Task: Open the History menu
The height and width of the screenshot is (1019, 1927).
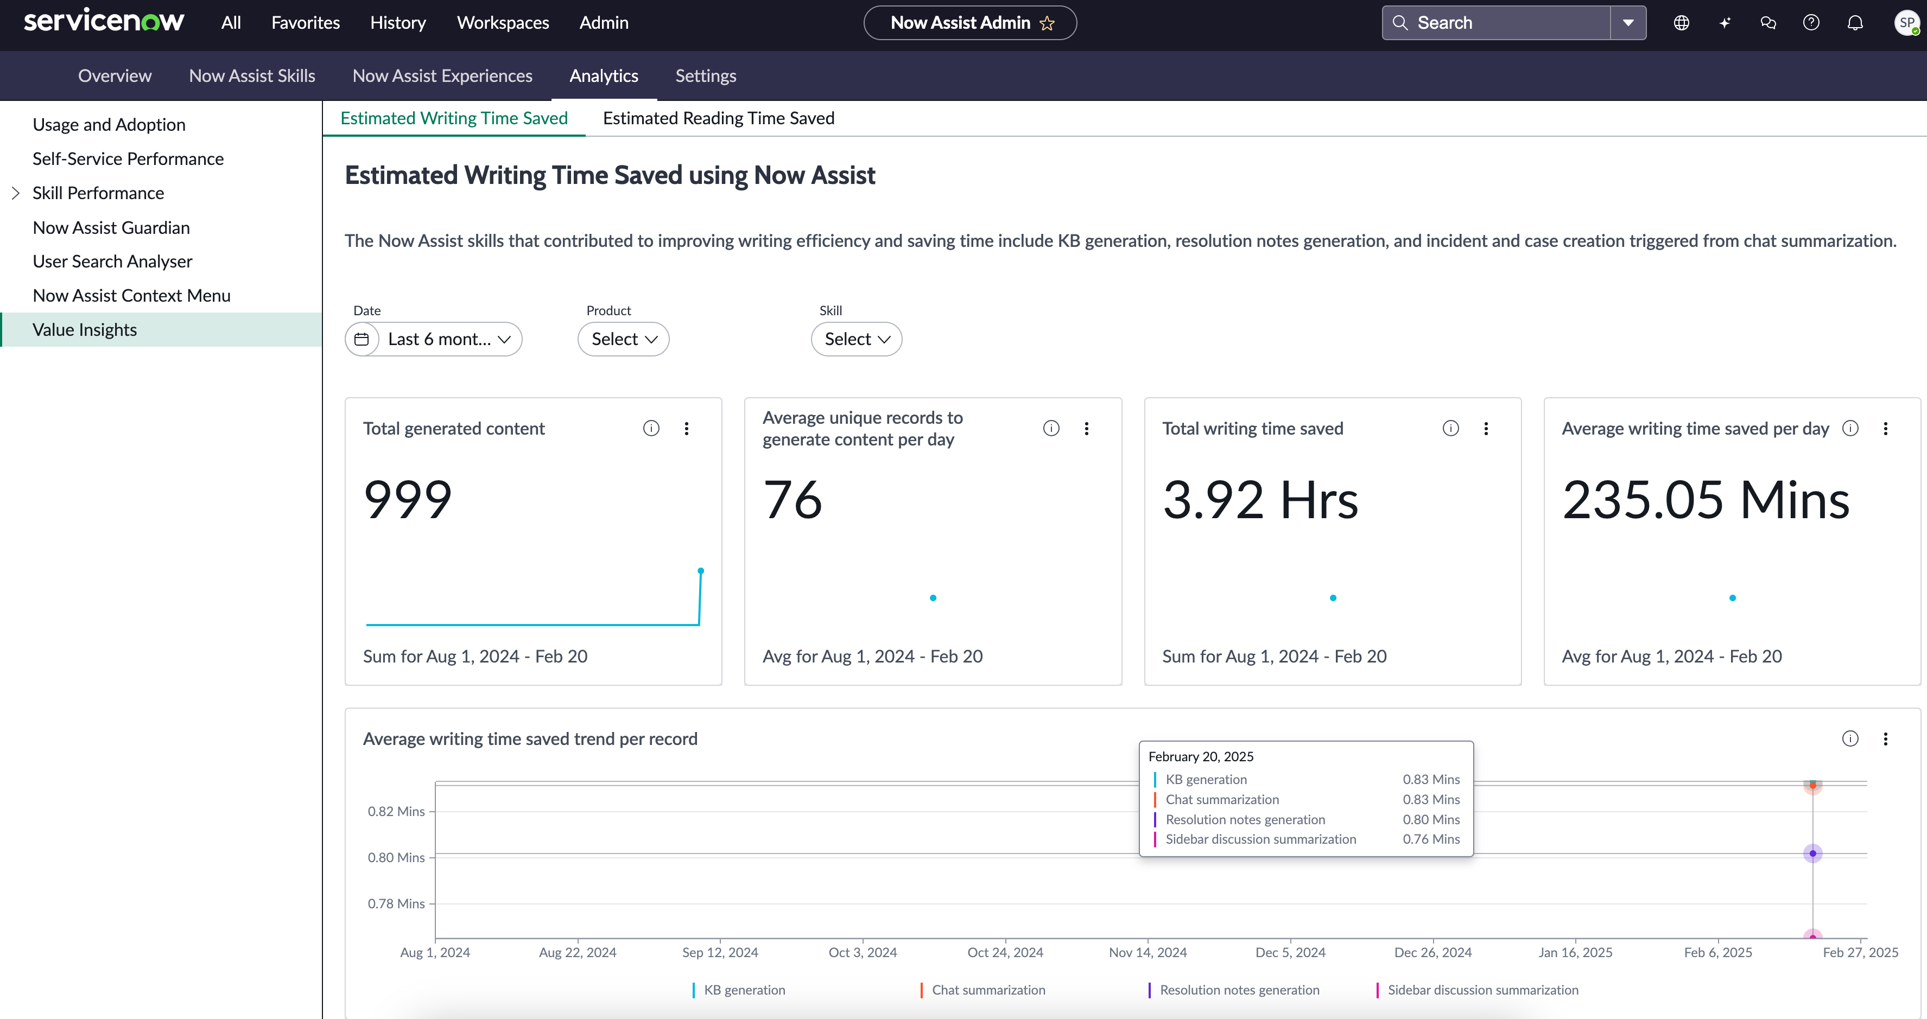Action: (x=398, y=22)
